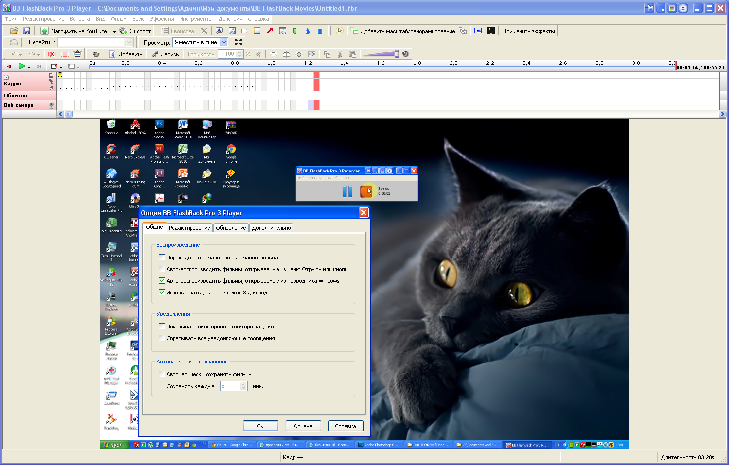Click the fullscreen expand arrows icon
The height and width of the screenshot is (465, 729).
tap(238, 42)
